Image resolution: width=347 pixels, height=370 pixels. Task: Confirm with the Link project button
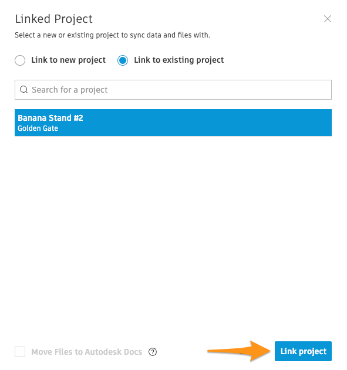pos(303,351)
